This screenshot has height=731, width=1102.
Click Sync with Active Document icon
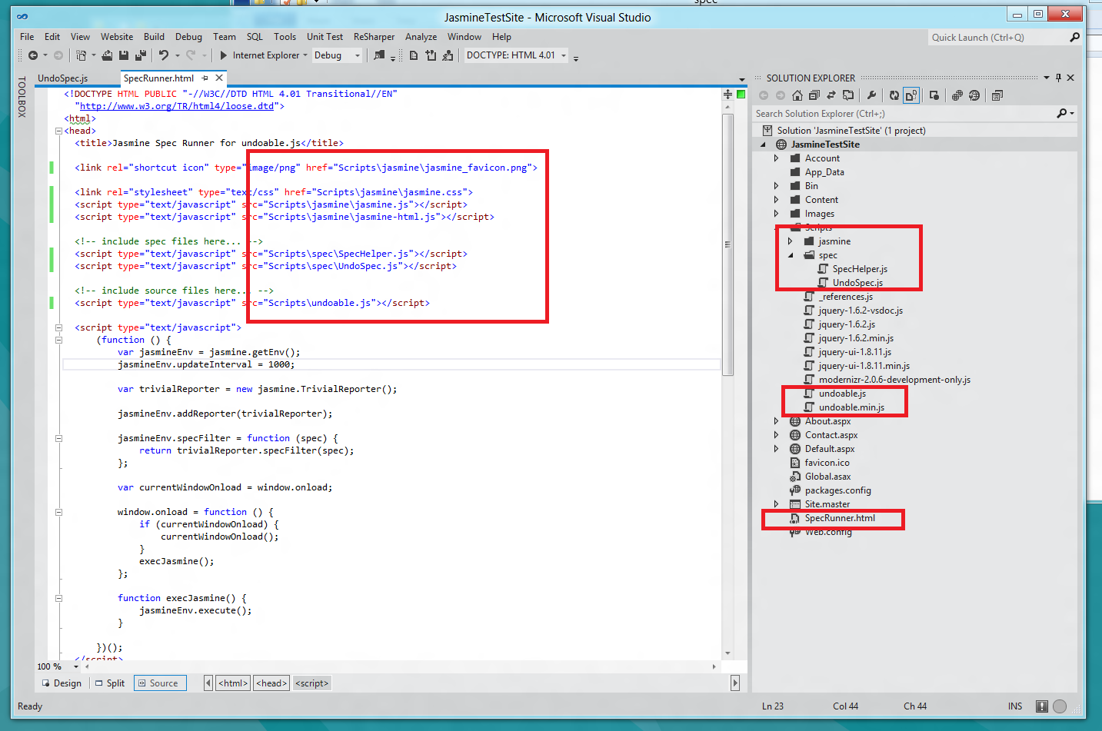click(831, 95)
